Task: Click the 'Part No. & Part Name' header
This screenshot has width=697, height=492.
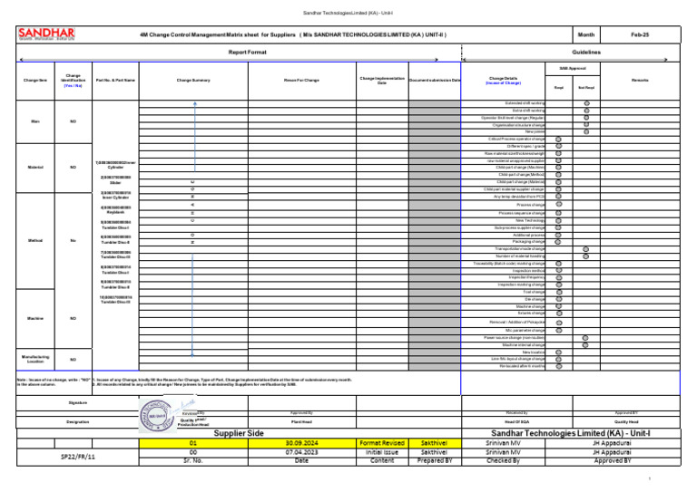Action: pos(115,81)
